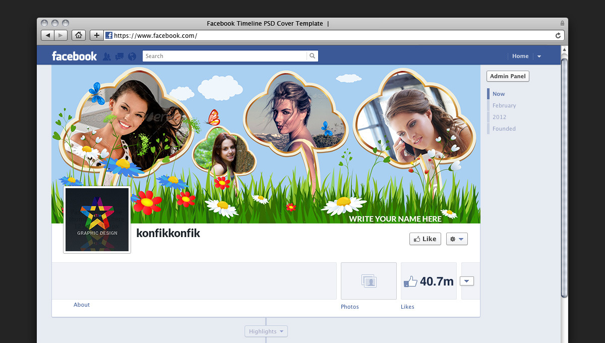This screenshot has width=605, height=343.
Task: Click the Facebook logo in header
Action: tap(74, 56)
